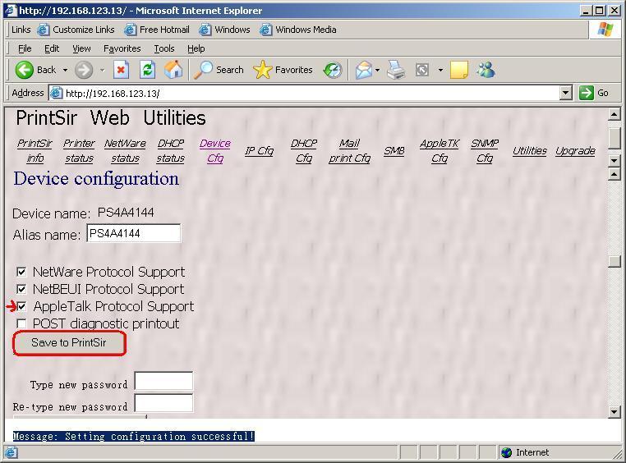Open PrintSir info link
Viewport: 626px width, 463px height.
(35, 151)
